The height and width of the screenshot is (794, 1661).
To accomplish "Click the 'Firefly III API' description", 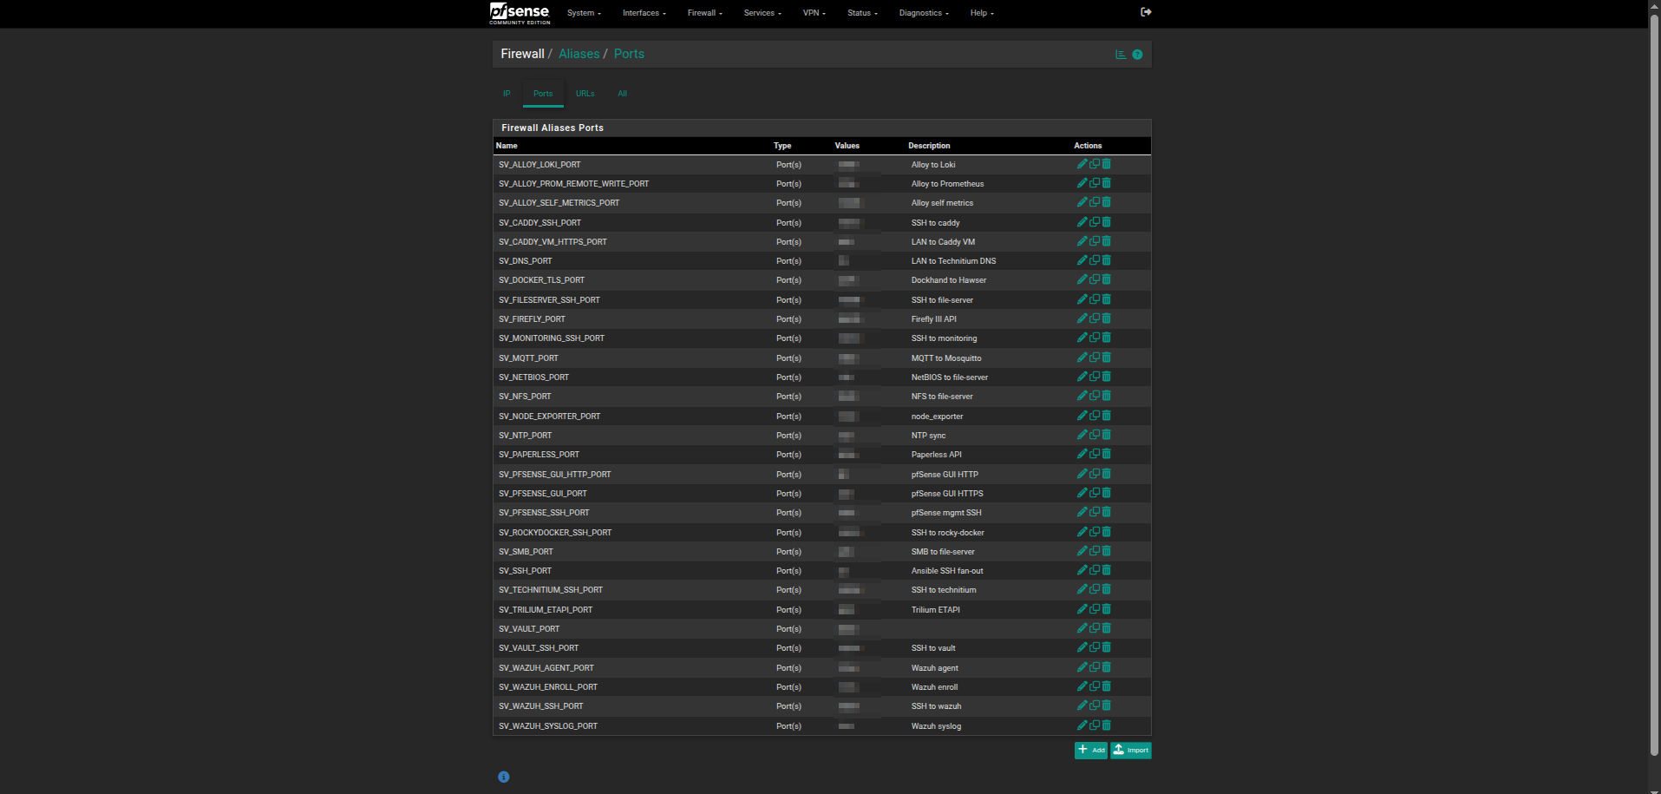I will [x=934, y=319].
